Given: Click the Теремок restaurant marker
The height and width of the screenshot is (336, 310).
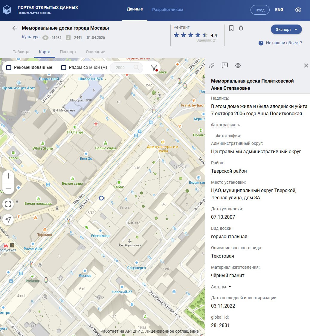Looking at the screenshot, I should (x=45, y=230).
